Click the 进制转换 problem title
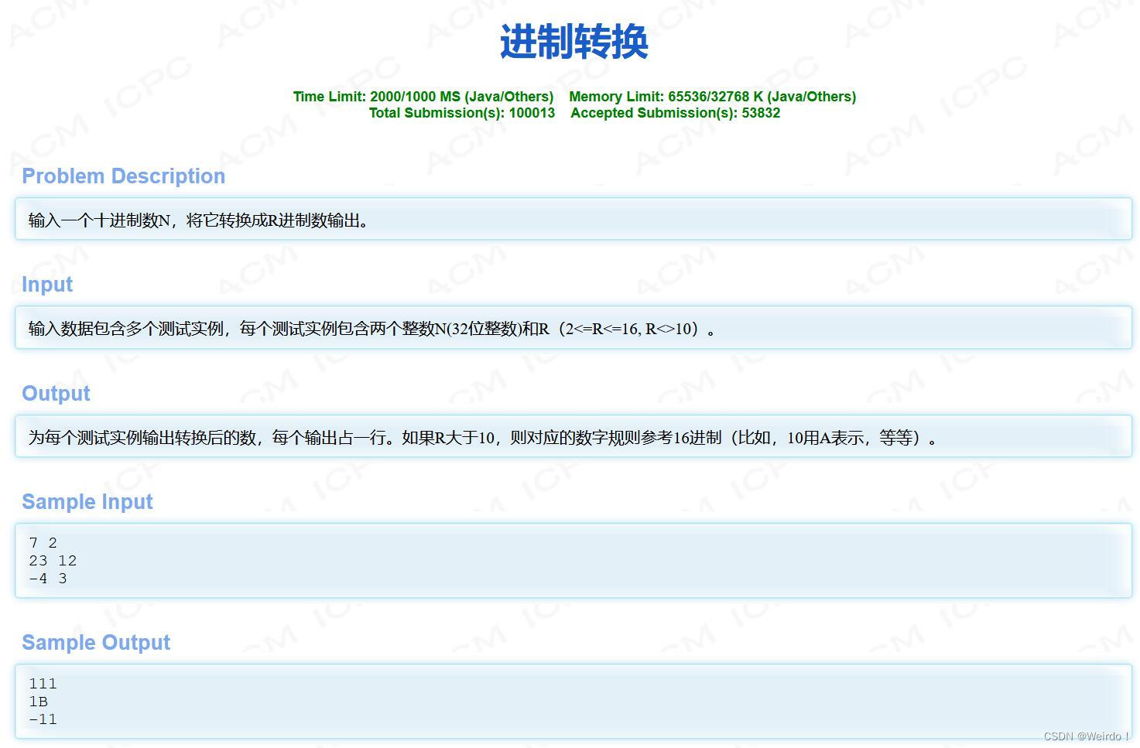The height and width of the screenshot is (748, 1140). (x=571, y=44)
